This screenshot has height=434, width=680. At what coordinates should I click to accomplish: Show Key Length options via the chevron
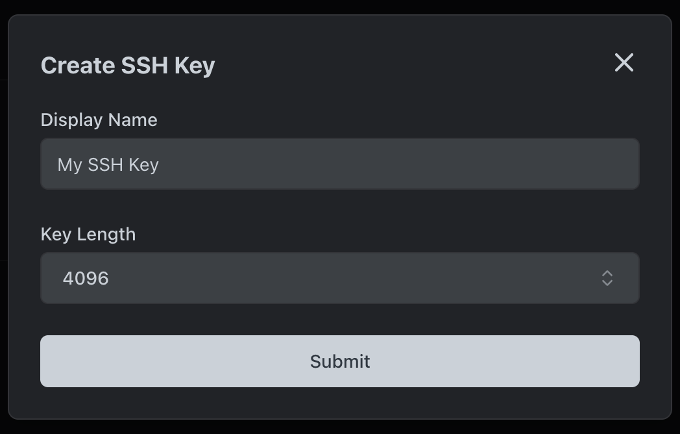coord(607,278)
